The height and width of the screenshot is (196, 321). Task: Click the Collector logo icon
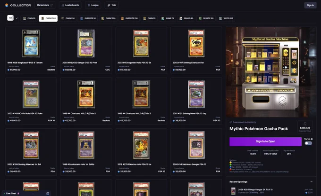pos(7,5)
